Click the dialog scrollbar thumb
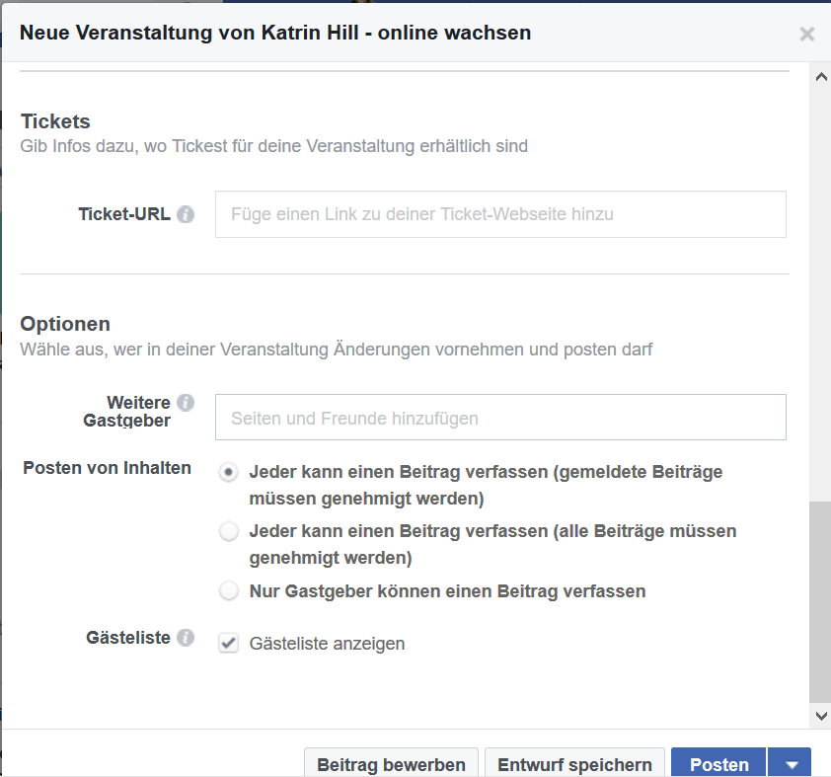 [x=819, y=601]
